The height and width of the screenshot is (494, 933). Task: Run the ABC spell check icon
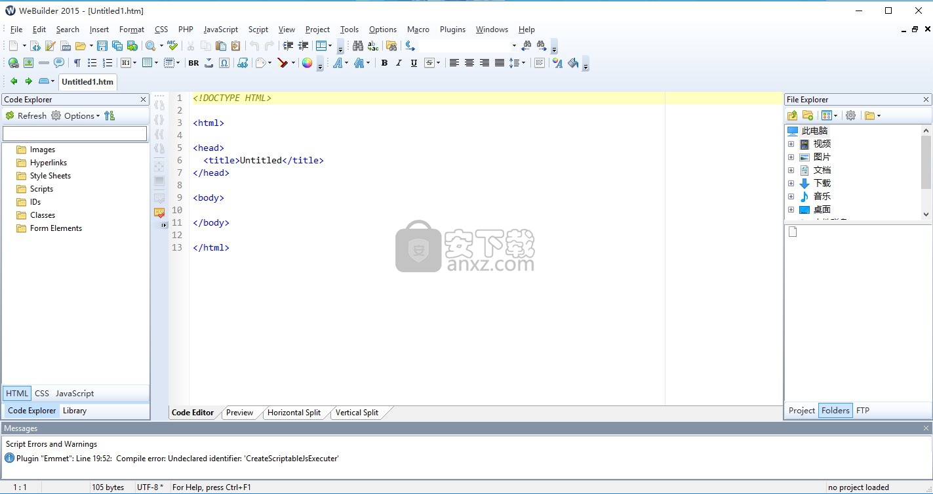pyautogui.click(x=172, y=46)
